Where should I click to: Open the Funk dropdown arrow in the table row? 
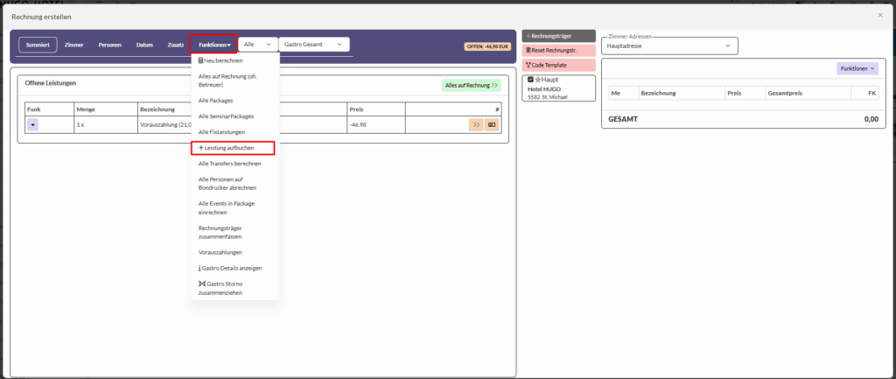click(32, 125)
